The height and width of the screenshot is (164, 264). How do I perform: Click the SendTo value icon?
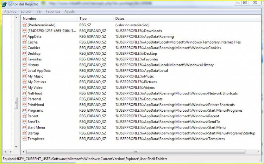click(x=25, y=122)
